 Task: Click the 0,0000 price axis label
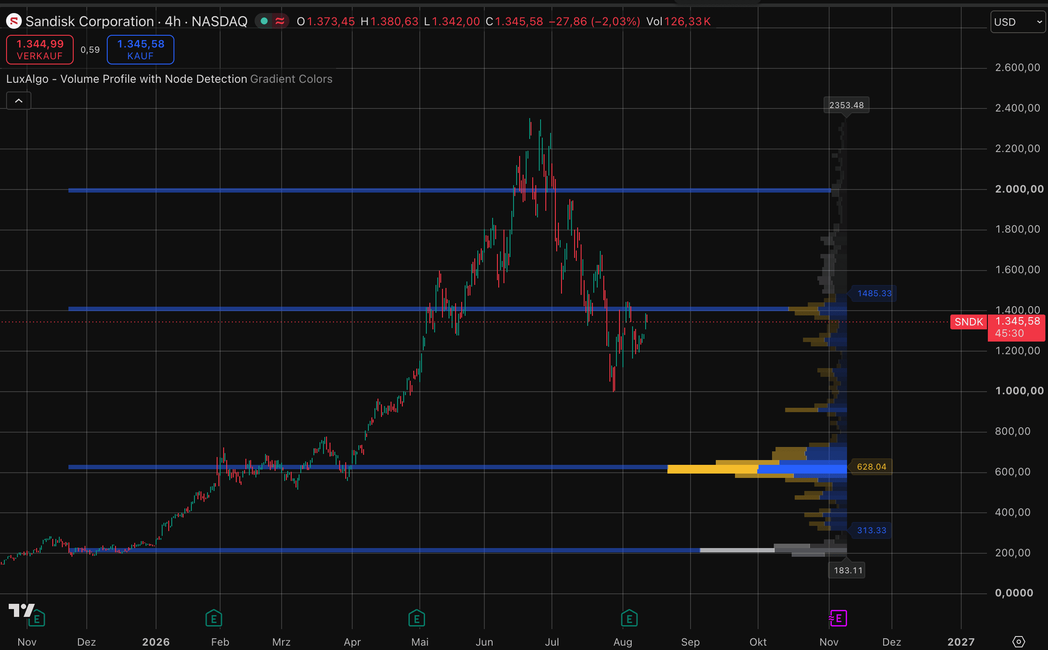(1014, 593)
